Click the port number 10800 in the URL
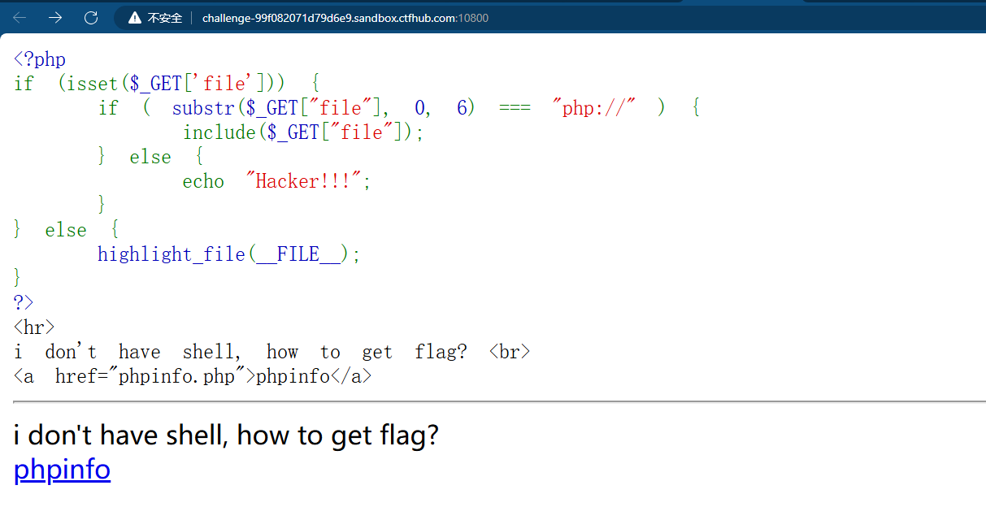Viewport: 986px width, 520px height. tap(474, 18)
